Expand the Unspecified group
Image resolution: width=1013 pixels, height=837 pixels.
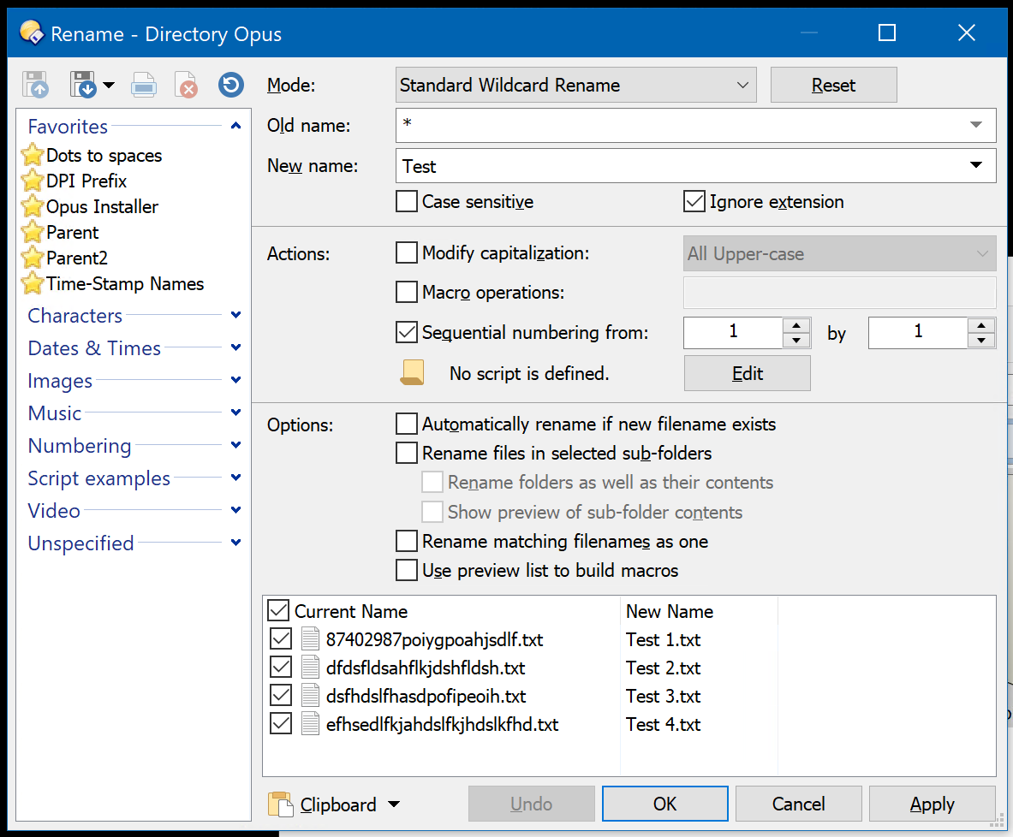(235, 543)
